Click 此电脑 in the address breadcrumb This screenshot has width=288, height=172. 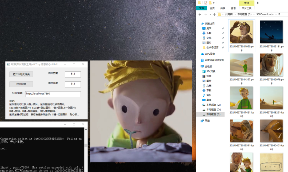point(229,14)
